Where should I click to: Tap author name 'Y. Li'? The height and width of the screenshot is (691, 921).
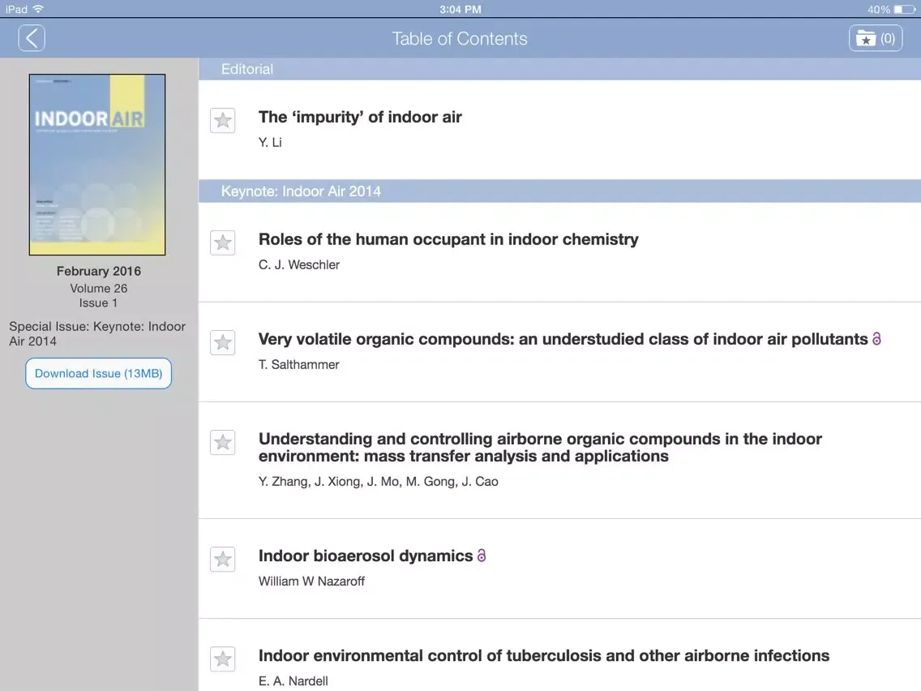(x=270, y=142)
